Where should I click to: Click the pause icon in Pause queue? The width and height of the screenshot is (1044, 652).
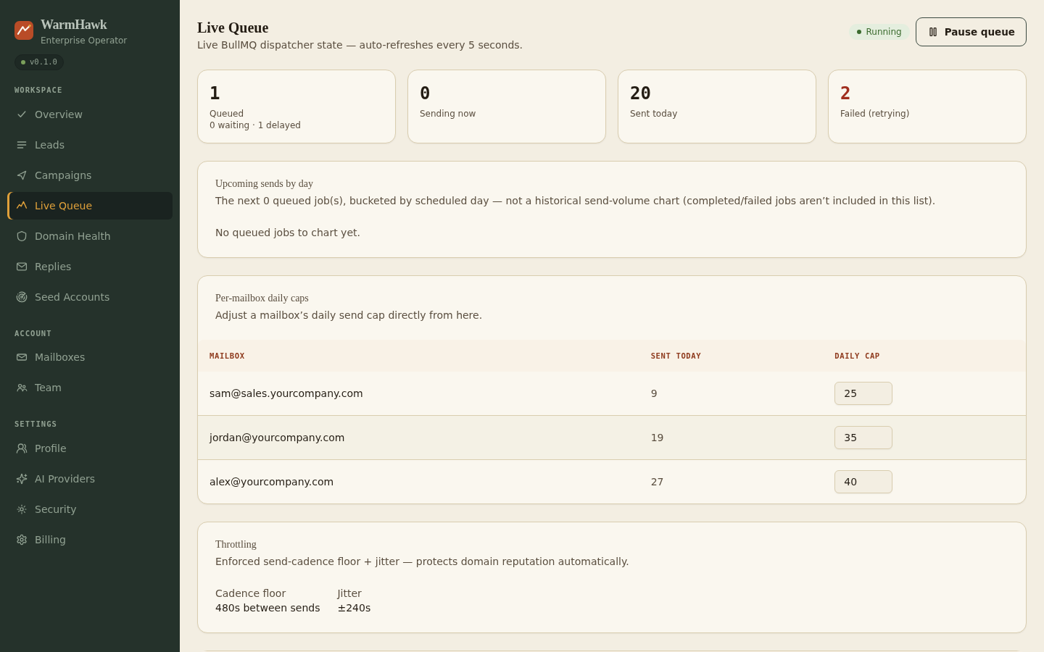[x=933, y=32]
